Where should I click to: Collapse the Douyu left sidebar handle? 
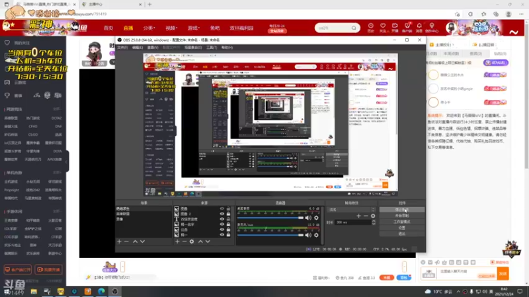tap(67, 161)
